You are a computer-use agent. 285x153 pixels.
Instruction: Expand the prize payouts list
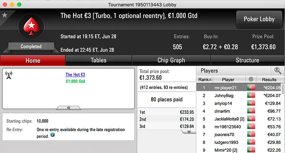189,132
